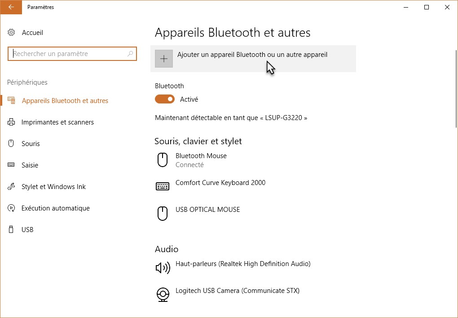Go to Souris settings page

pyautogui.click(x=31, y=144)
